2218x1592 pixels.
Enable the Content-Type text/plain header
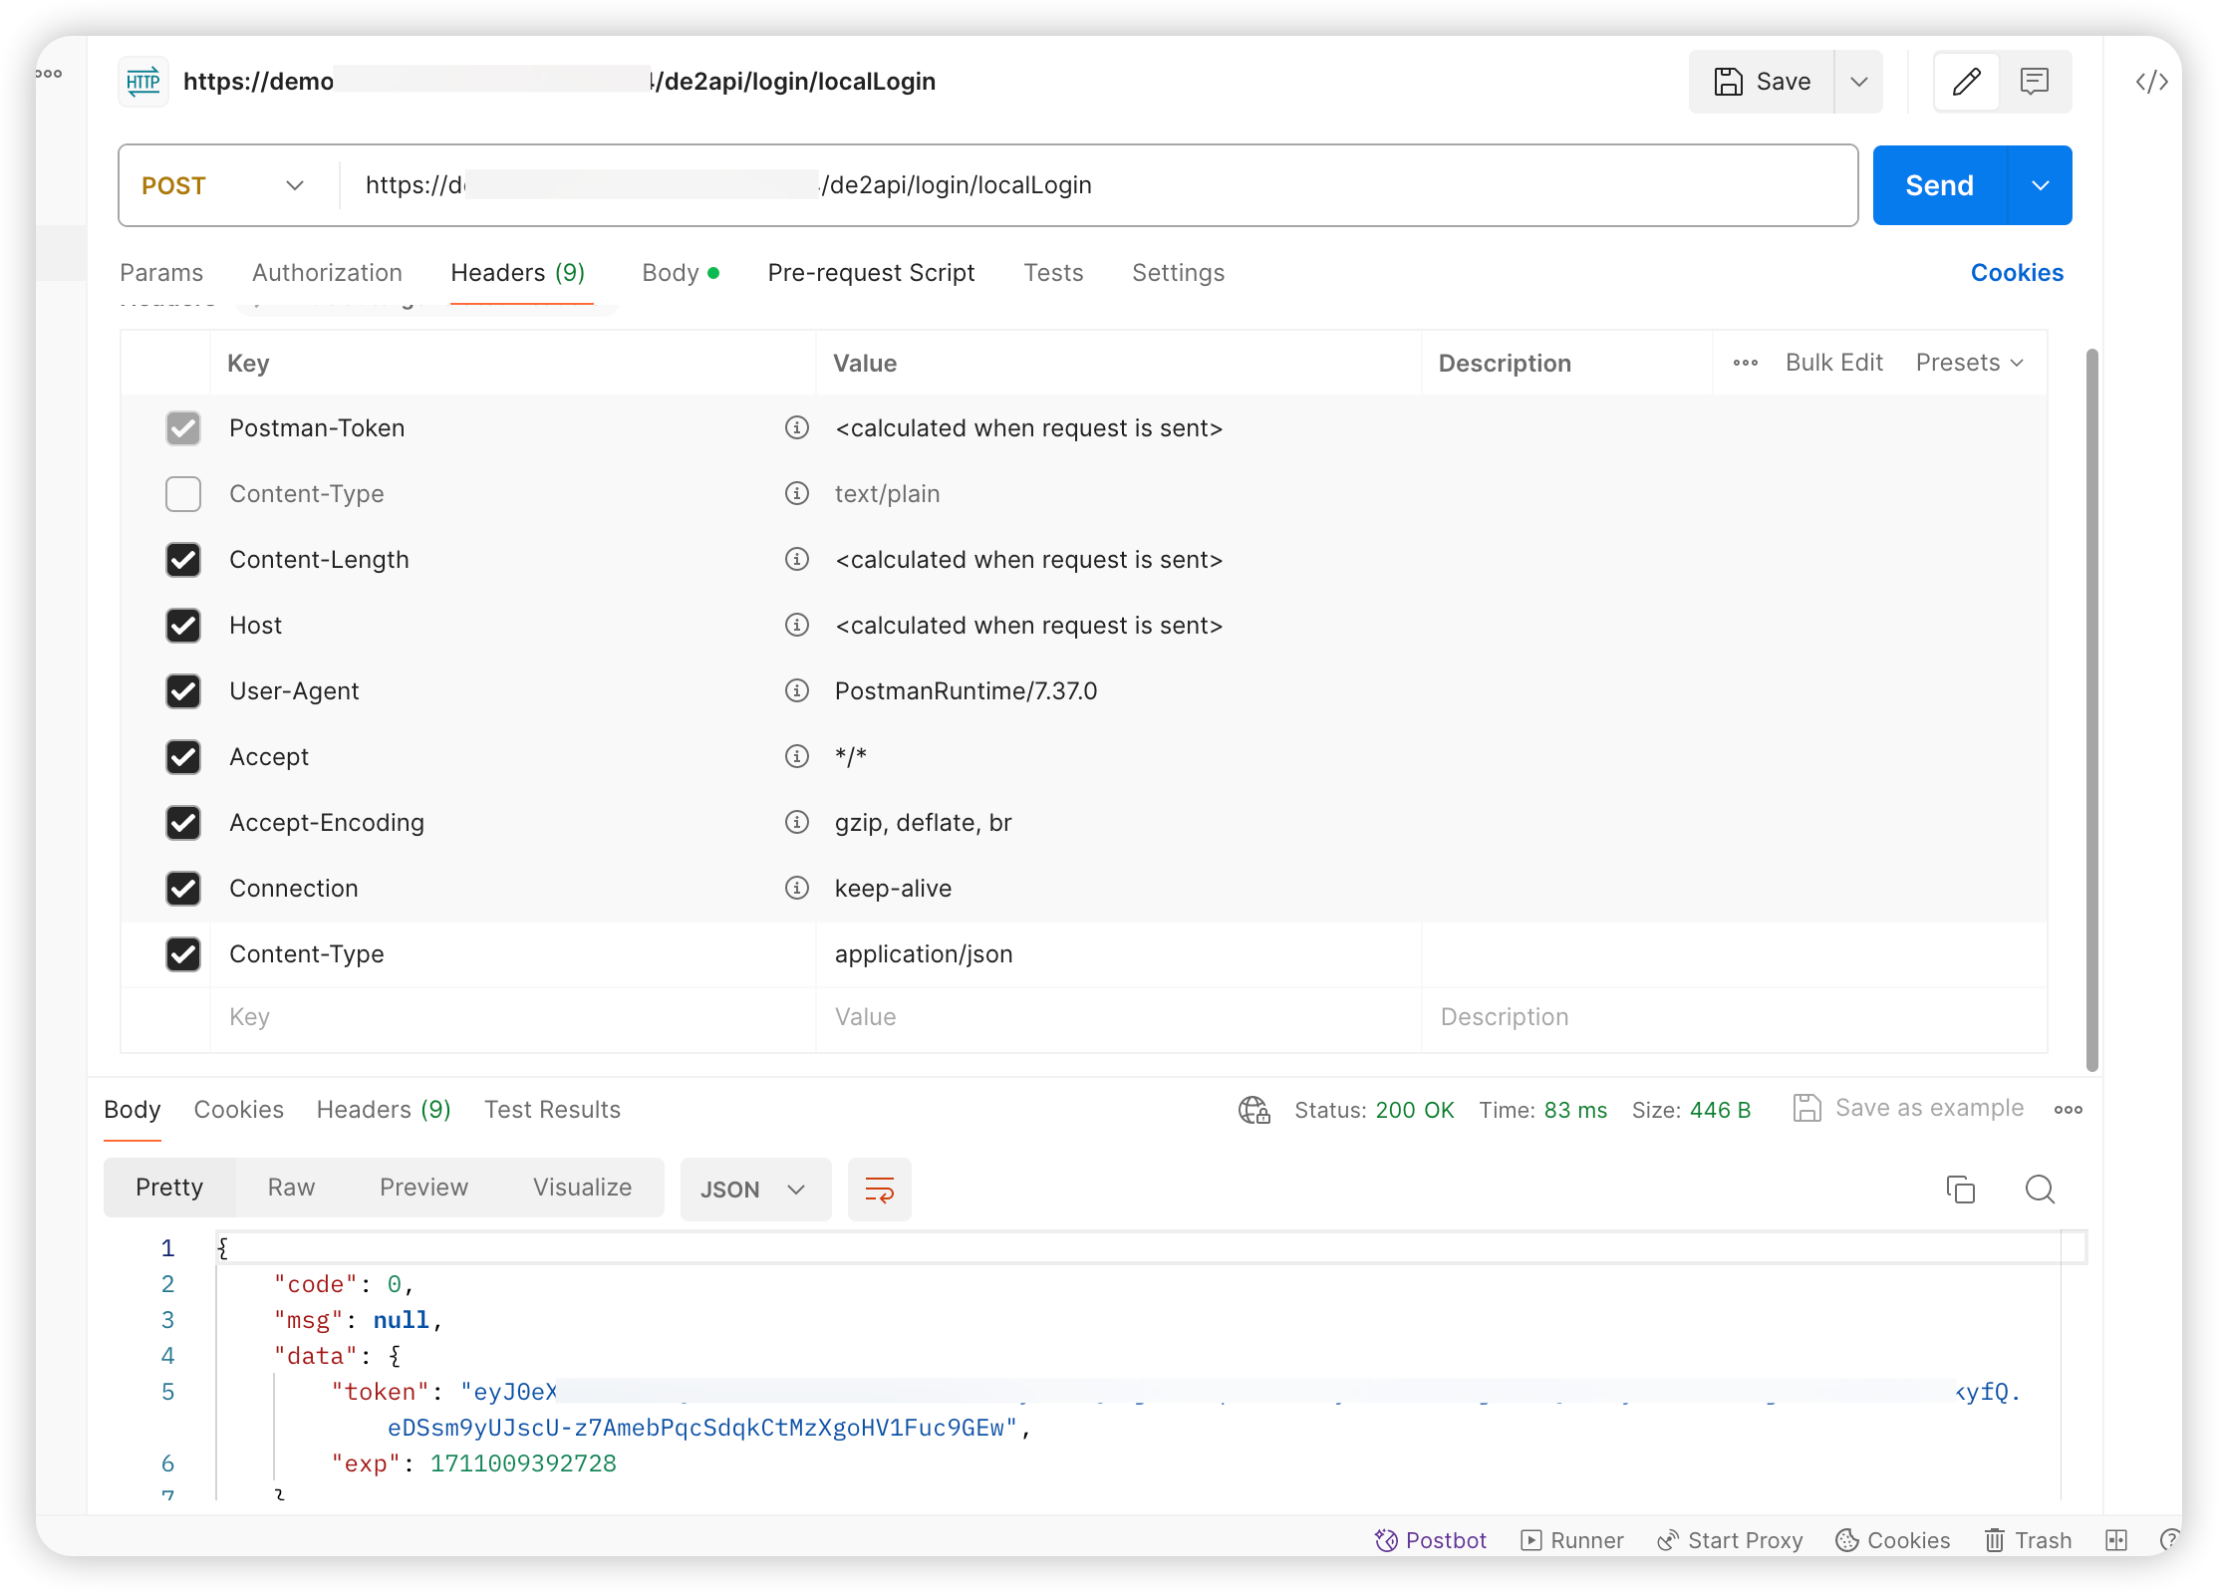tap(183, 493)
